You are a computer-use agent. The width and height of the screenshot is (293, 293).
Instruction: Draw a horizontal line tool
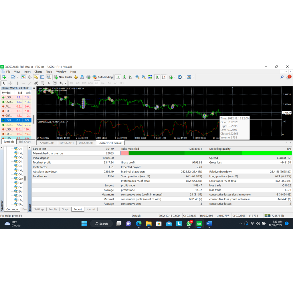coord(24,83)
